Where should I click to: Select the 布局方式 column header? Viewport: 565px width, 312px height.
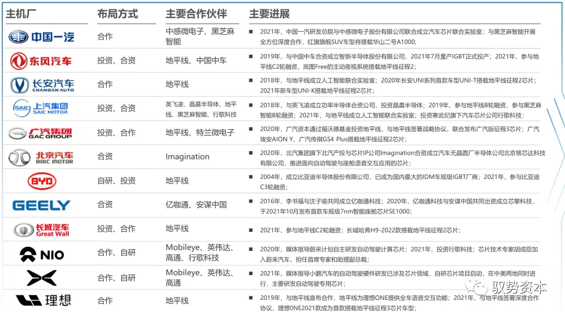click(117, 14)
